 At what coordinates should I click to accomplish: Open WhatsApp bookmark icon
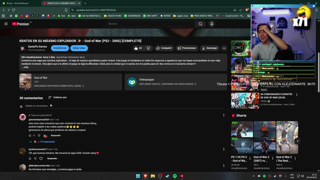(16, 16)
